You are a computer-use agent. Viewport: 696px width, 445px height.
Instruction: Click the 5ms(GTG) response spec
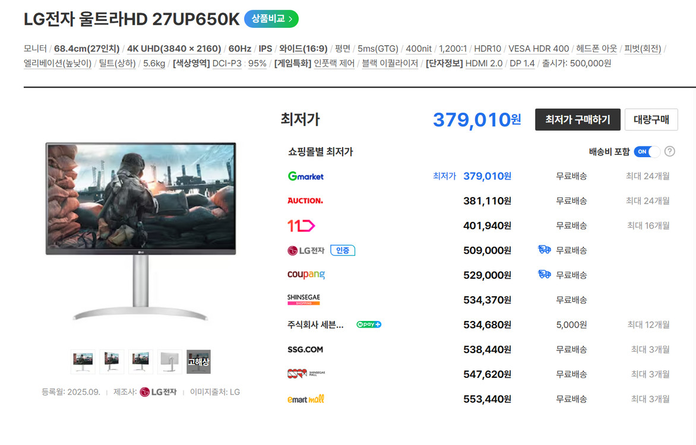coord(378,49)
